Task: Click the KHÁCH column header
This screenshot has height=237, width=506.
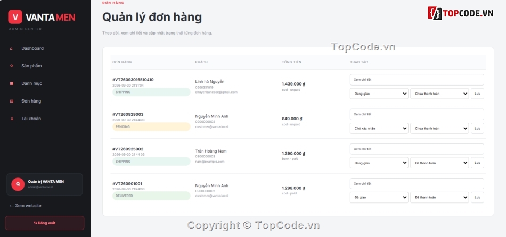Action: pos(201,62)
